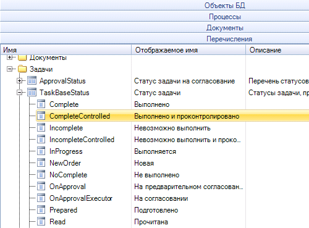This screenshot has height=228, width=309.
Task: Click the InProgress item icon
Action: point(41,151)
